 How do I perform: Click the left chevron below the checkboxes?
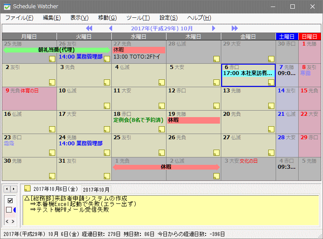point(7,221)
